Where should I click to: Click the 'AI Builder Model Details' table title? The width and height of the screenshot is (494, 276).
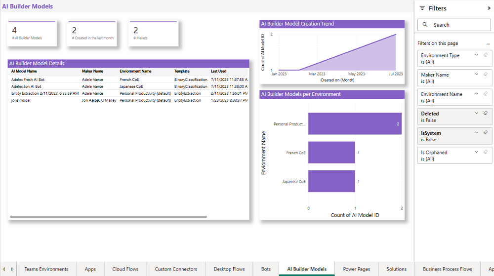click(x=37, y=63)
